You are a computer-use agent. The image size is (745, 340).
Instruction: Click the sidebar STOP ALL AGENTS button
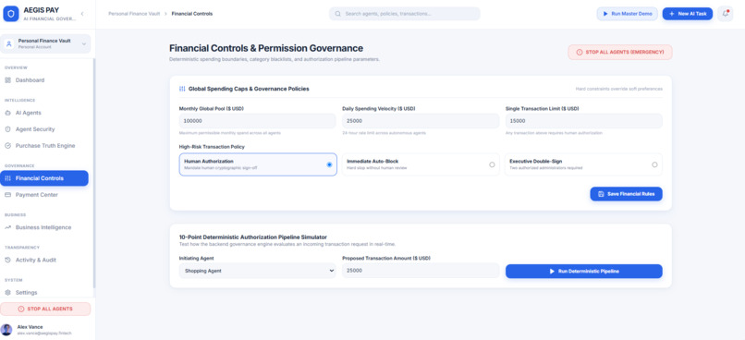[45, 309]
